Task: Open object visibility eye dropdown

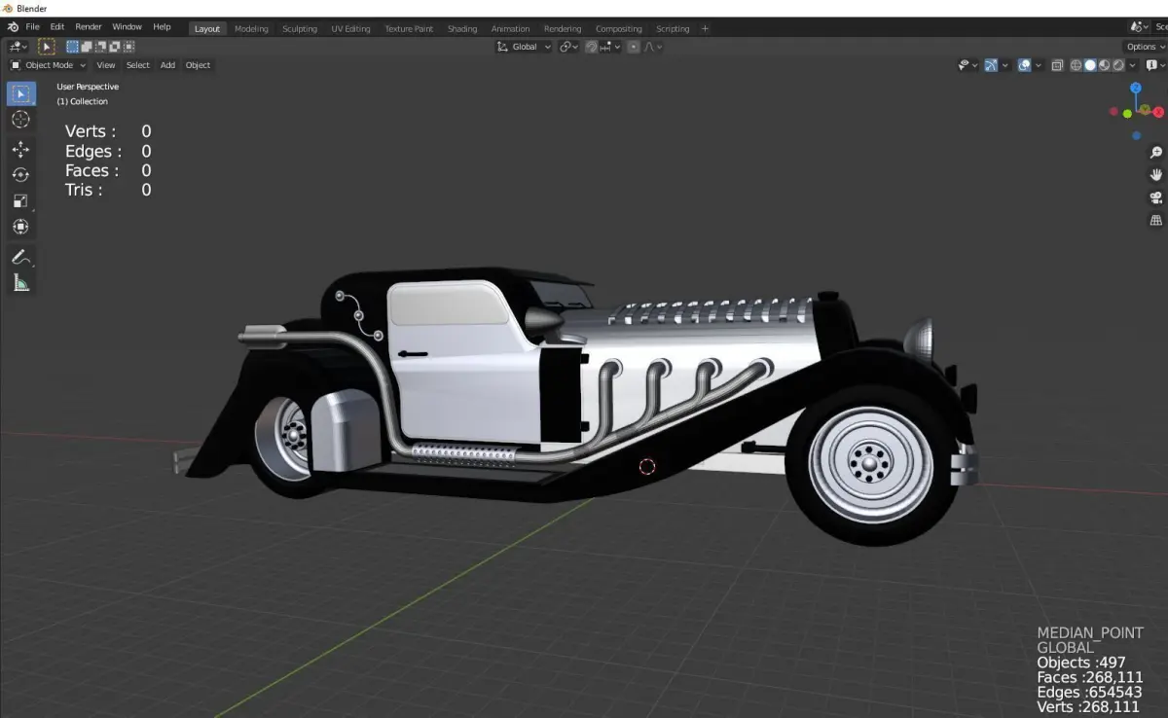Action: coord(968,65)
